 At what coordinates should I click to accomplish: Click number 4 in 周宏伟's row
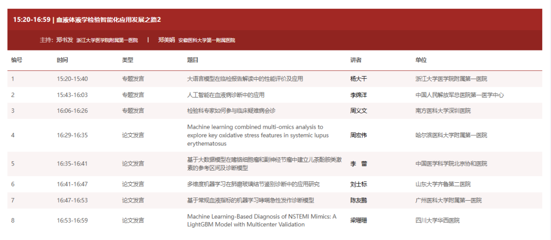(x=13, y=135)
